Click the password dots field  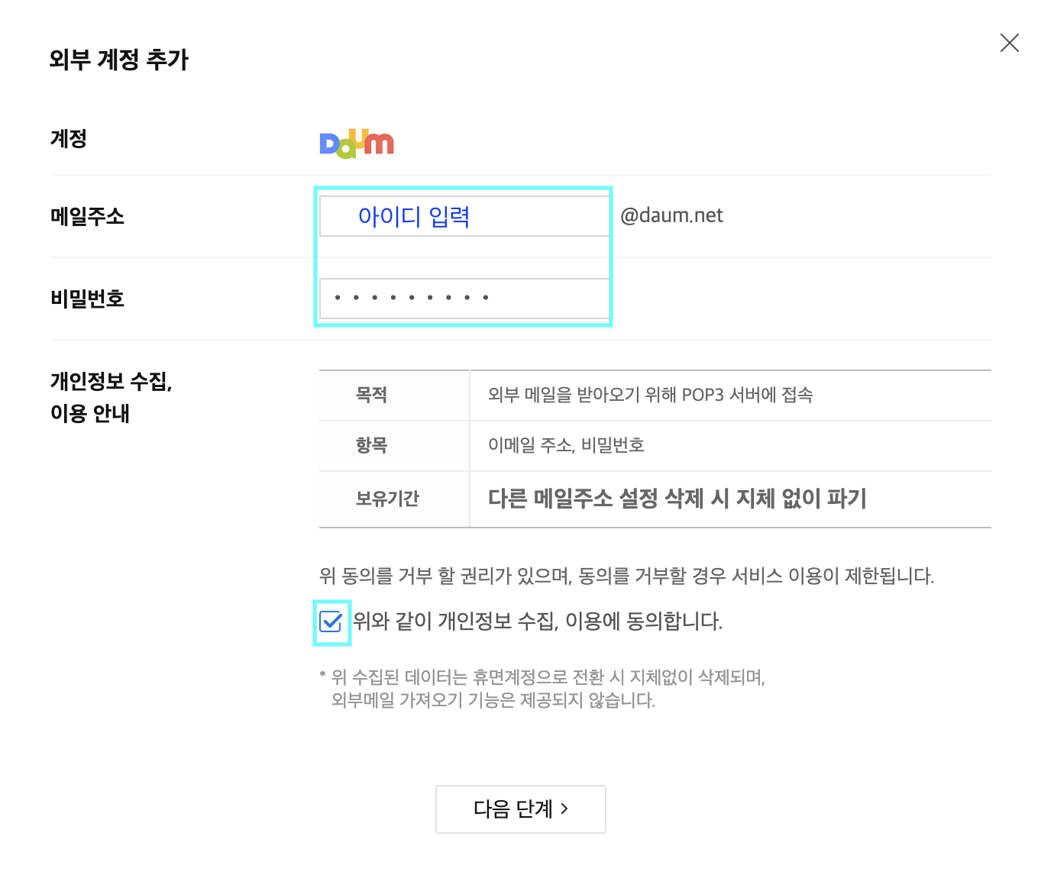point(463,298)
